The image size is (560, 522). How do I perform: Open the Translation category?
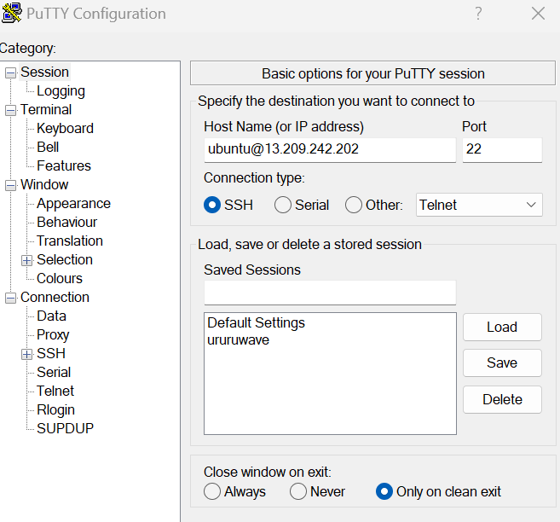click(x=70, y=241)
